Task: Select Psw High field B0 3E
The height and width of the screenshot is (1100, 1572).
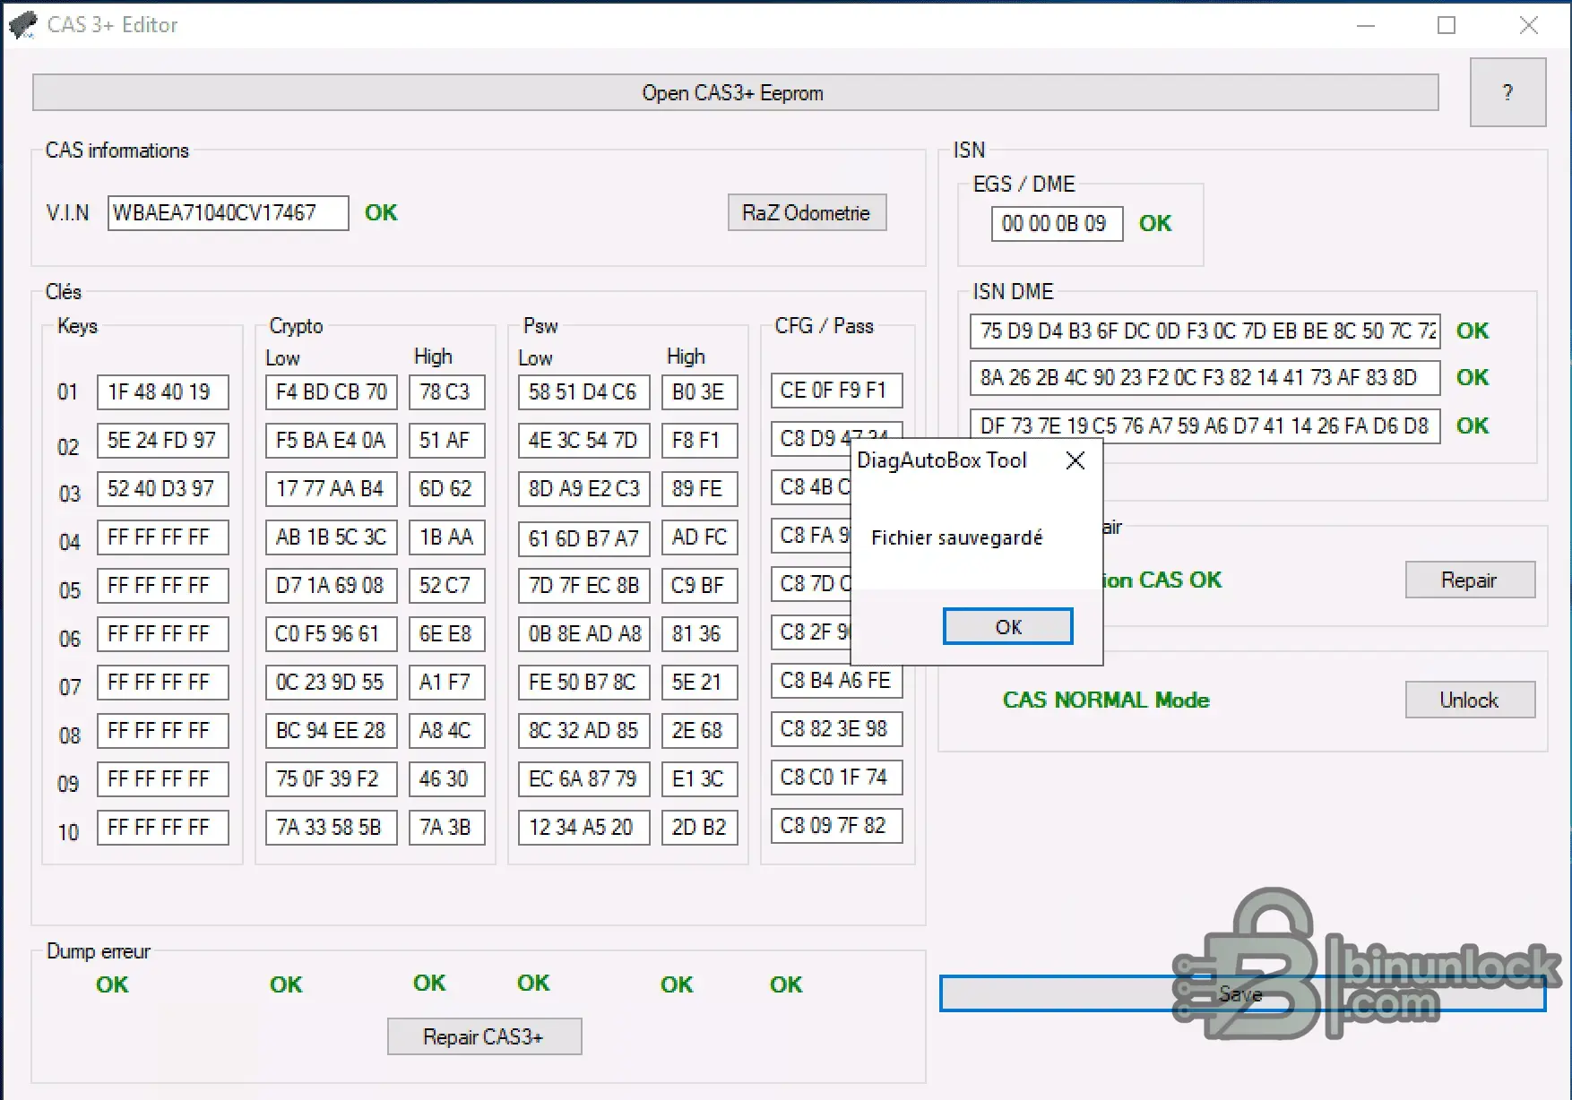Action: (699, 392)
